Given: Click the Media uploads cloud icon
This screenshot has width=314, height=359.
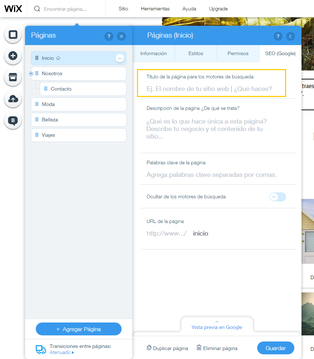Looking at the screenshot, I should pos(13,99).
